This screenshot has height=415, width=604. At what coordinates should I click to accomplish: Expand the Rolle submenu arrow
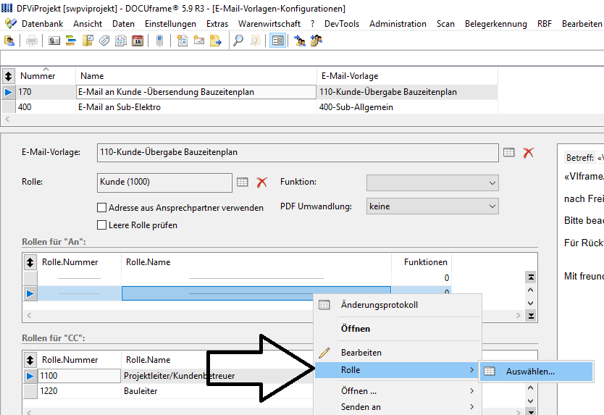pyautogui.click(x=472, y=370)
